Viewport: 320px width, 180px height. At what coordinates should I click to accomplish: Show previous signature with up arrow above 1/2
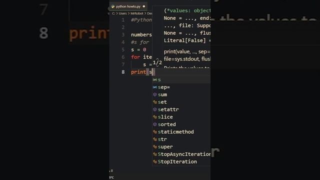click(157, 59)
